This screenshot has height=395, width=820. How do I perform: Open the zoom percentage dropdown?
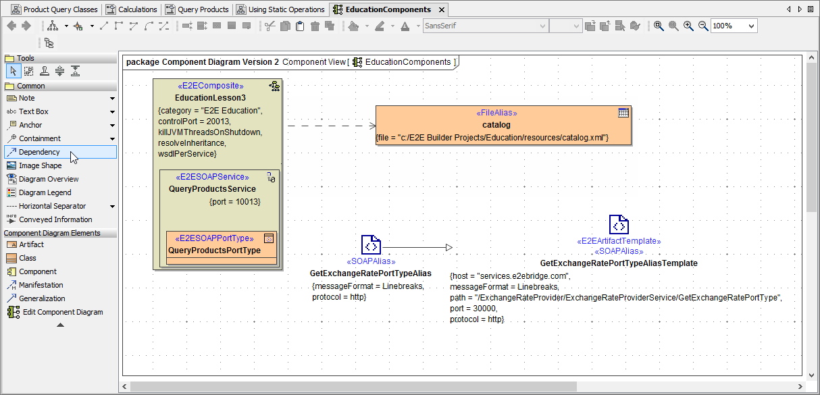tap(752, 26)
